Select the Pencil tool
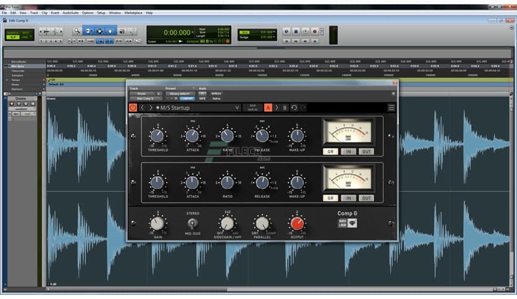 (x=132, y=32)
